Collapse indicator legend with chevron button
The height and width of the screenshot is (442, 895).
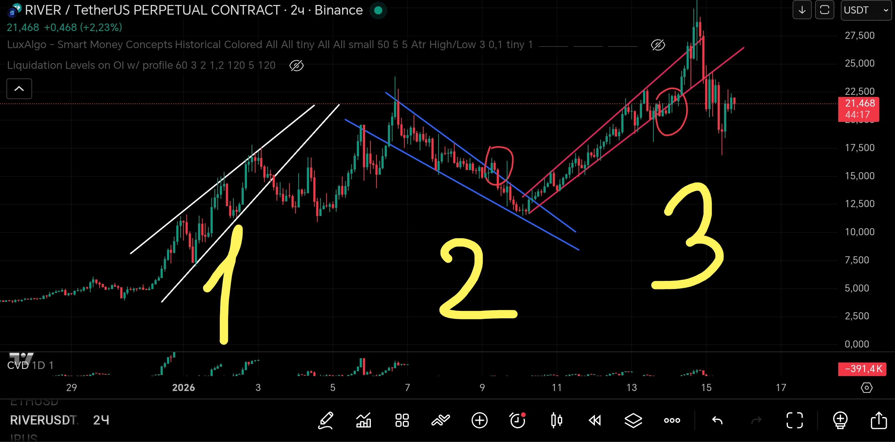(x=19, y=89)
